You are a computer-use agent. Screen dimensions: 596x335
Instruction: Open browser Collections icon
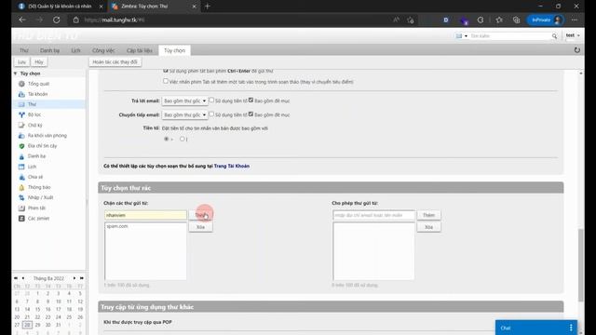pyautogui.click(x=516, y=20)
